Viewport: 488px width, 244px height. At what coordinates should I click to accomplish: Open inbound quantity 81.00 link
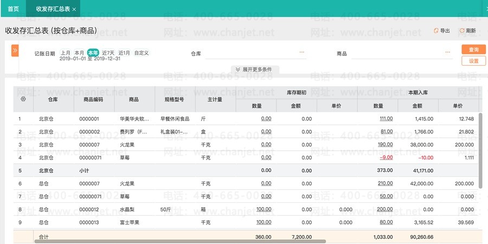387,132
